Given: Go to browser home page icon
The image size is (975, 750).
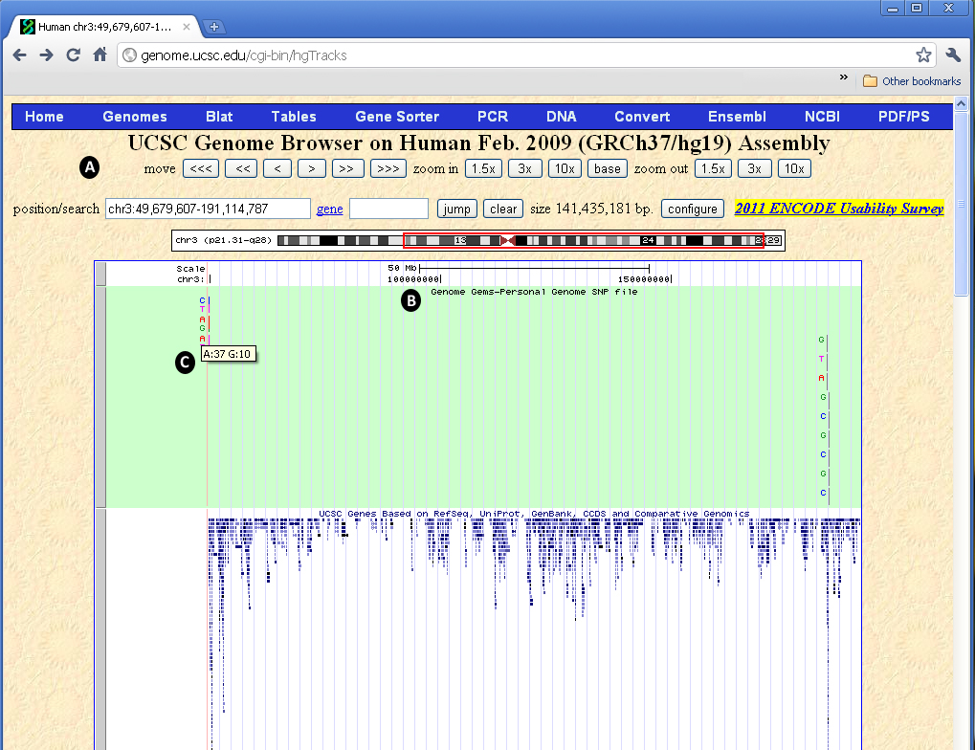Looking at the screenshot, I should click(100, 55).
